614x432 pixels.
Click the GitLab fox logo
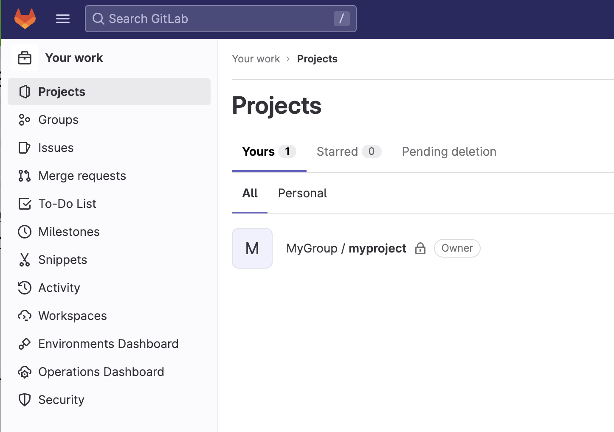[25, 18]
